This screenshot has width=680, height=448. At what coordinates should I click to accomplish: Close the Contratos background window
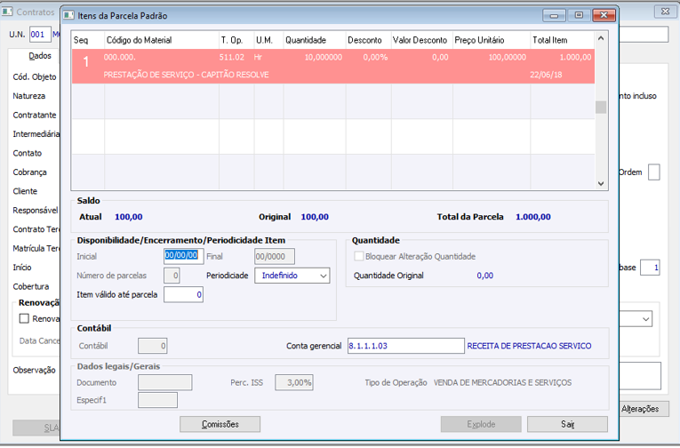point(665,12)
